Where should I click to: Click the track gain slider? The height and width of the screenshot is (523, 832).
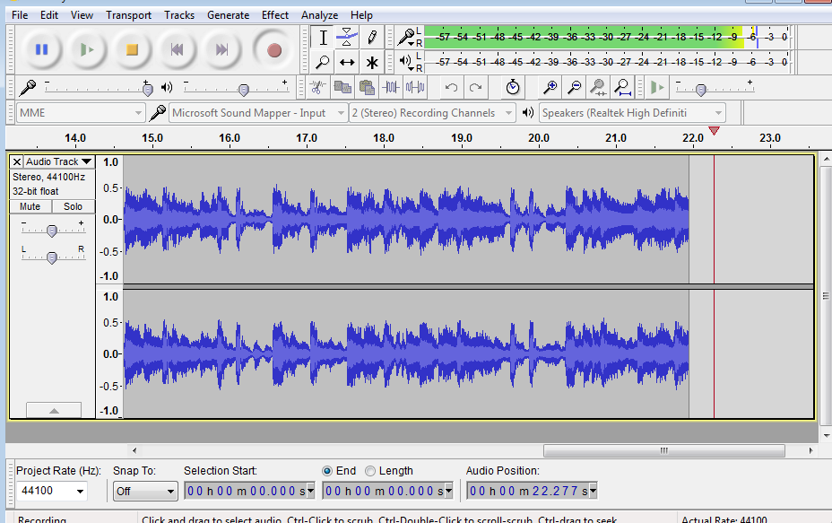pyautogui.click(x=52, y=230)
